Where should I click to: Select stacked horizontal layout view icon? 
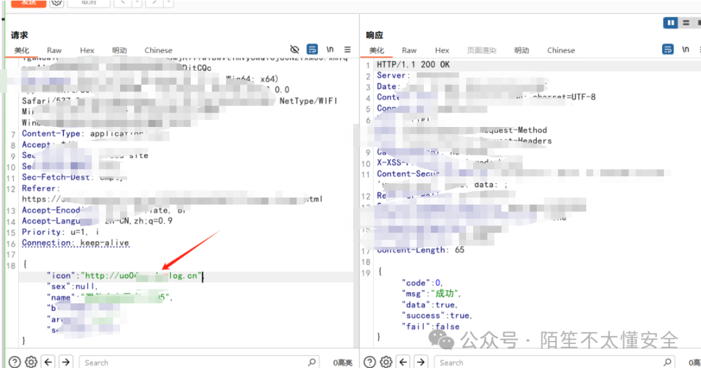tap(686, 23)
